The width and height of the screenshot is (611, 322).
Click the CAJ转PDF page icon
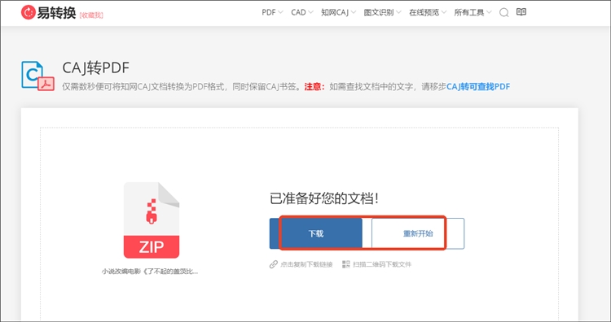click(x=37, y=76)
